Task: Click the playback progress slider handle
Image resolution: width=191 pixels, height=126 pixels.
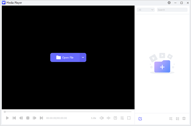Action: pyautogui.click(x=5, y=112)
